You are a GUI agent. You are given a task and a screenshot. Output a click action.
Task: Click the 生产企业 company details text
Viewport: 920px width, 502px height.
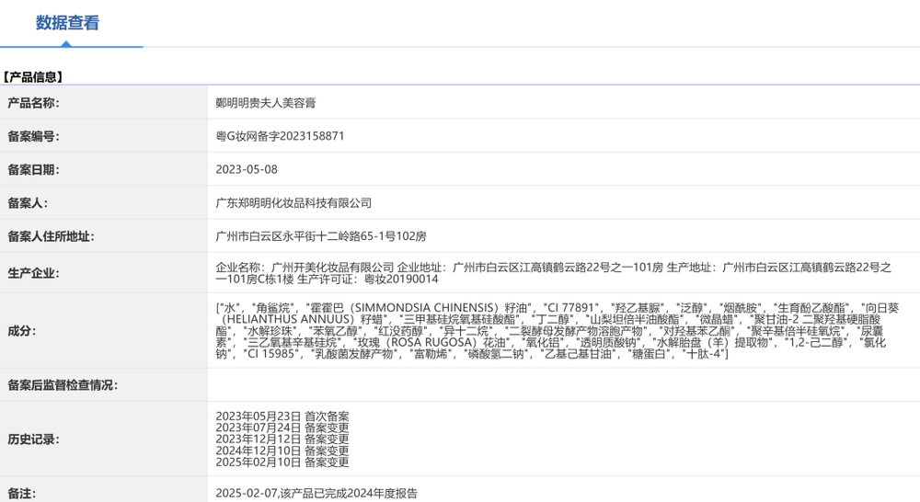tap(552, 273)
